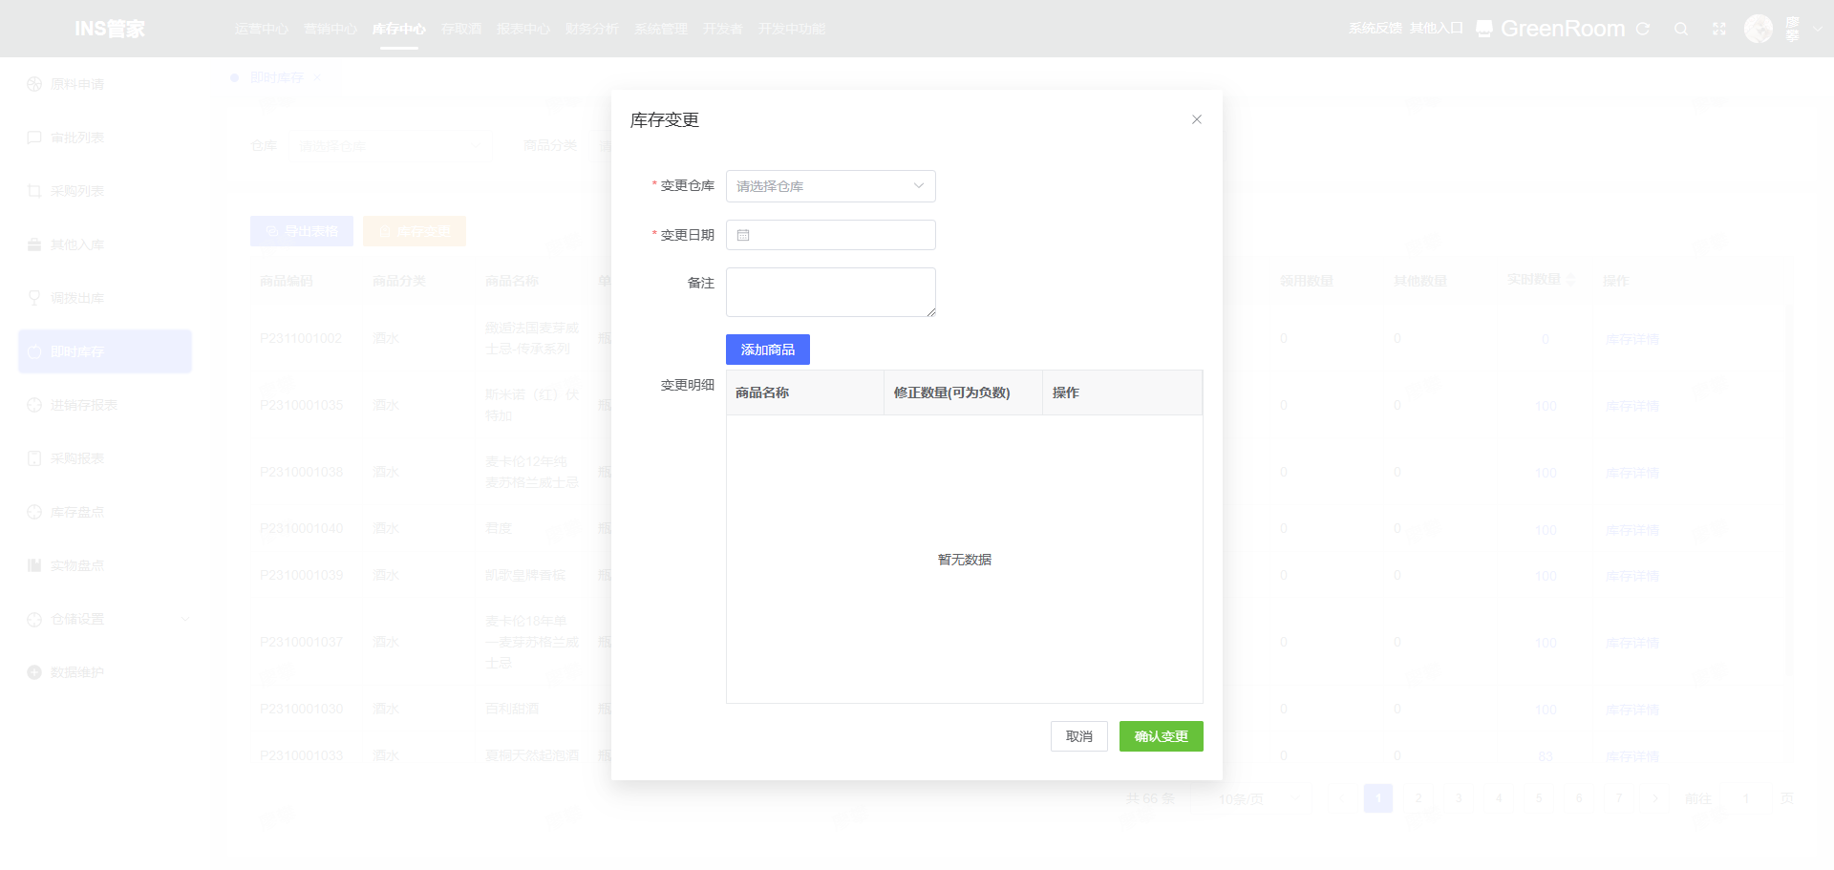Click the 其他入库 sidebar briefcase icon

click(34, 244)
